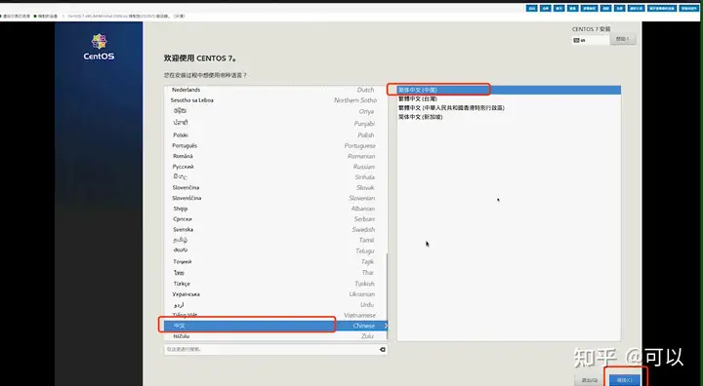The width and height of the screenshot is (703, 386).
Task: Open the Help button at top right
Action: pyautogui.click(x=623, y=39)
